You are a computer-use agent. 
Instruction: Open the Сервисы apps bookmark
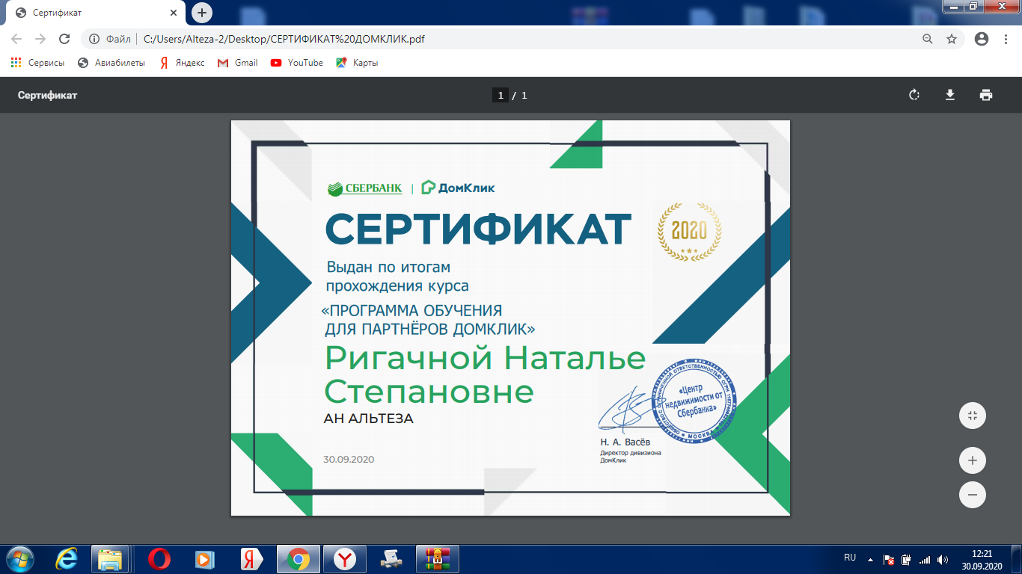38,63
